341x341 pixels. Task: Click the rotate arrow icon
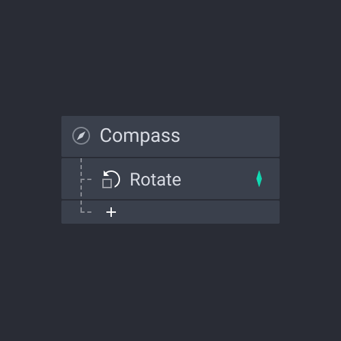pos(111,179)
